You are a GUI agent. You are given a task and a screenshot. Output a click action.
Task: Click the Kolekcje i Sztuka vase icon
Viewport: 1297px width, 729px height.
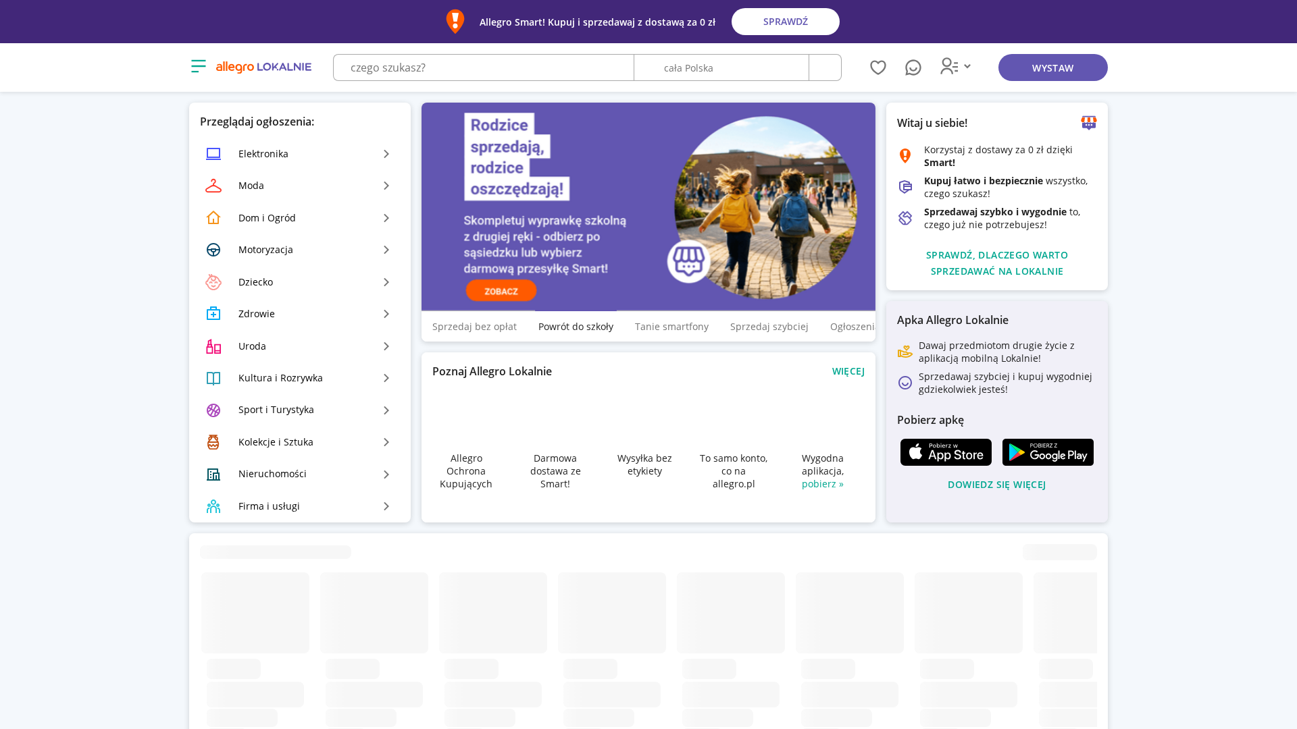coord(213,442)
